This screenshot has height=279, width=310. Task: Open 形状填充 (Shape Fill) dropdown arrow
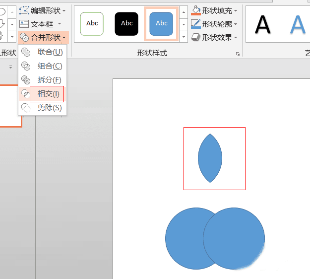click(236, 10)
